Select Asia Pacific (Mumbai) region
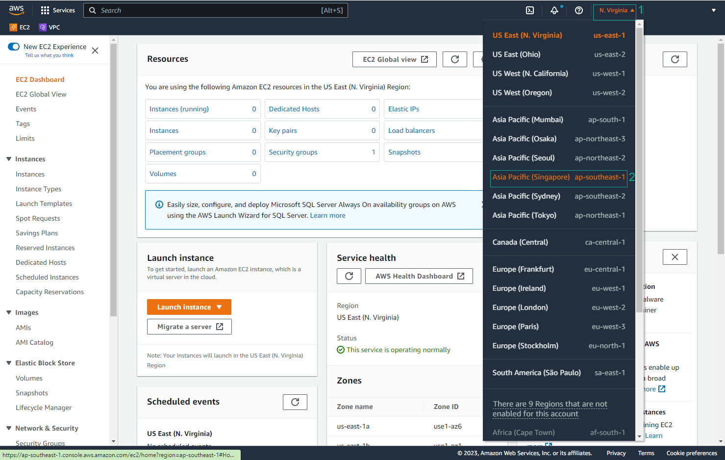This screenshot has width=725, height=460. click(559, 120)
